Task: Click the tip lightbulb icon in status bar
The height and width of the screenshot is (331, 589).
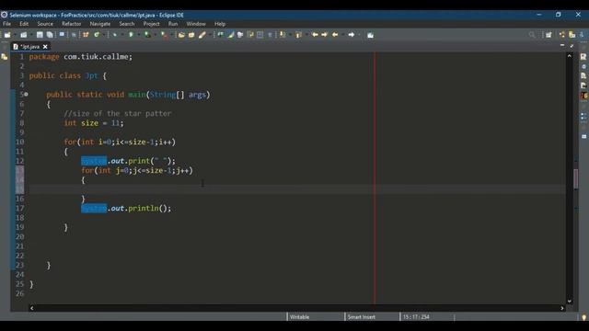Action: 583,317
